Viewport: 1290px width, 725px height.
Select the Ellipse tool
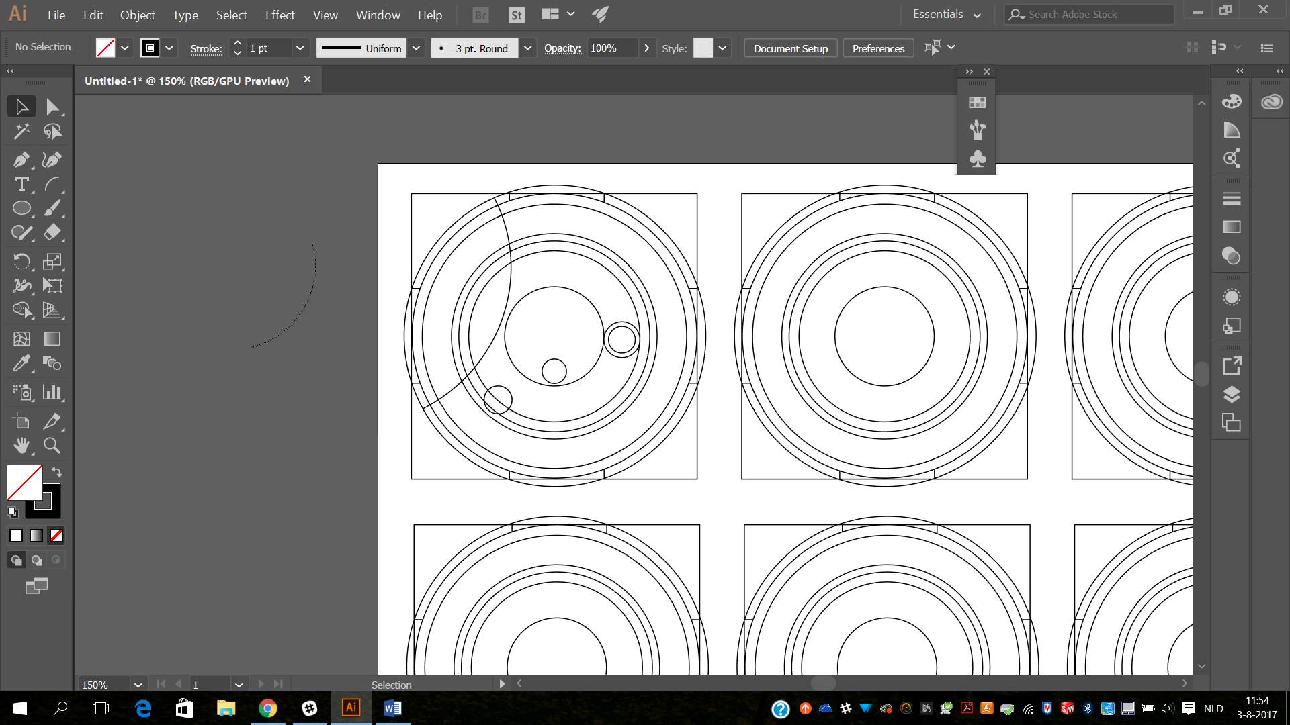[21, 208]
